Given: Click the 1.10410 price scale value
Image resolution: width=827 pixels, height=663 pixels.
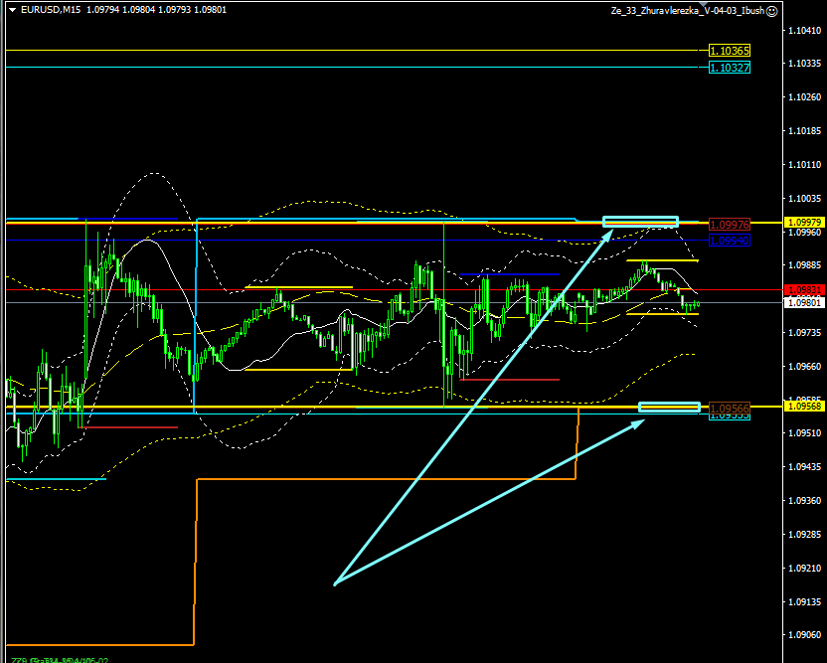Looking at the screenshot, I should click(x=805, y=31).
